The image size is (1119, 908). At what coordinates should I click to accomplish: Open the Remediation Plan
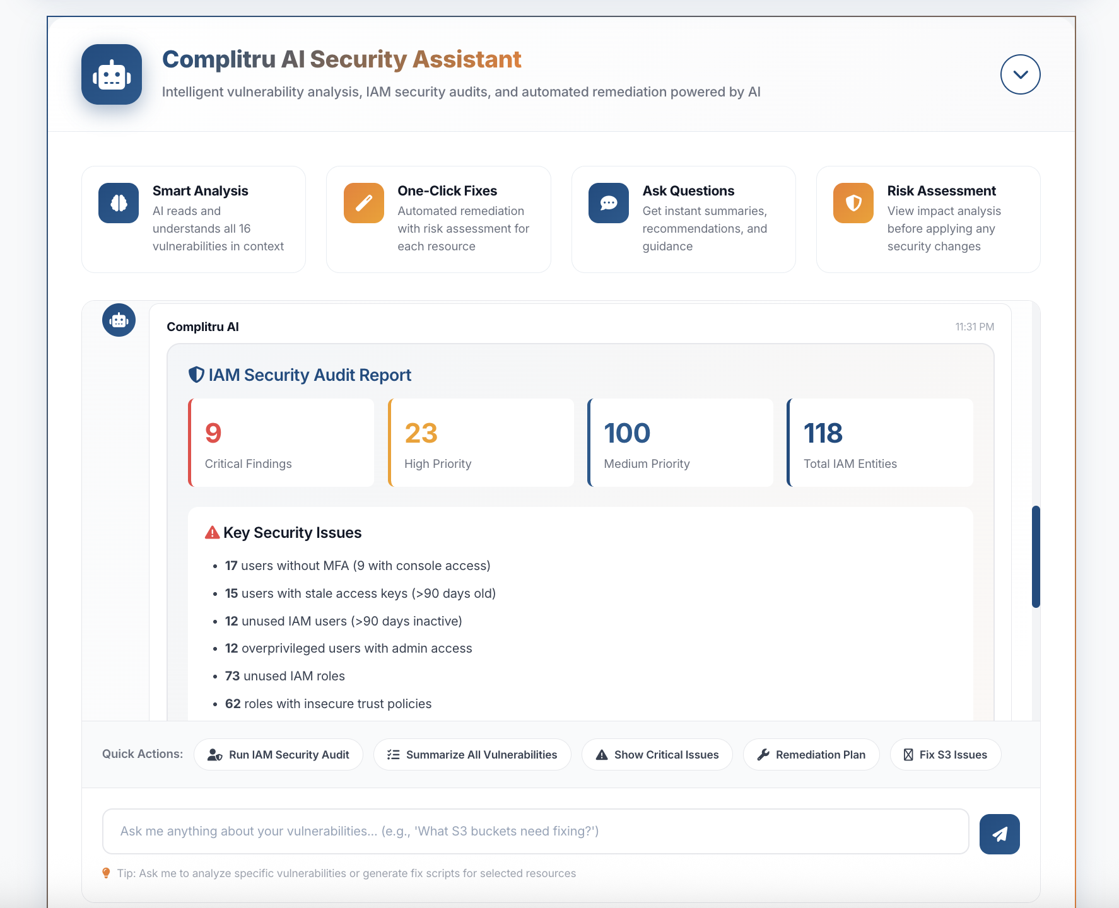click(811, 754)
